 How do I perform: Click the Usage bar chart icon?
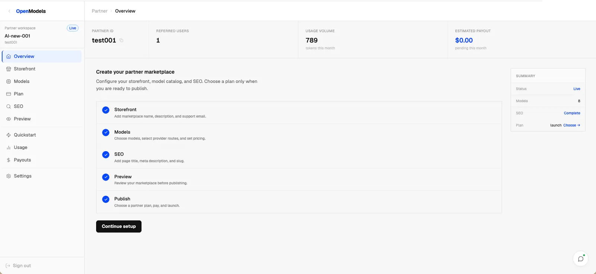coord(9,147)
